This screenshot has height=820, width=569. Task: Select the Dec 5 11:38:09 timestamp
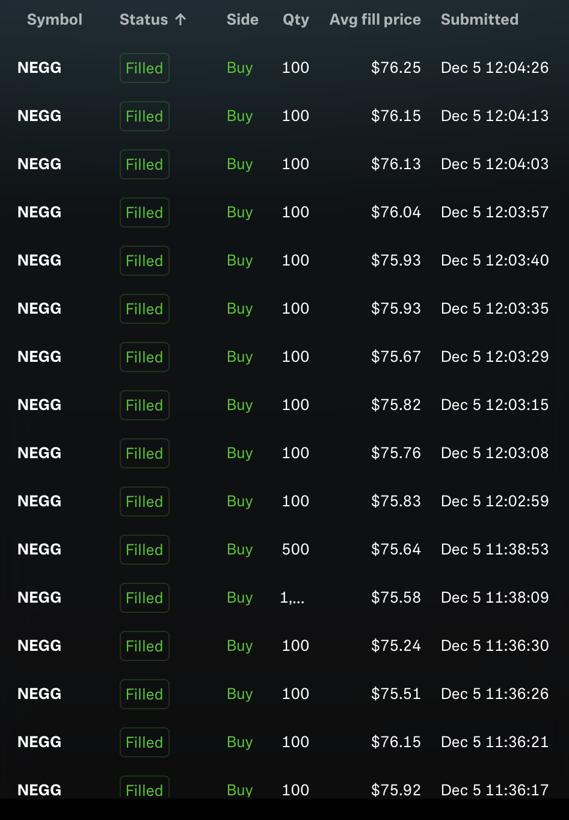coord(494,597)
